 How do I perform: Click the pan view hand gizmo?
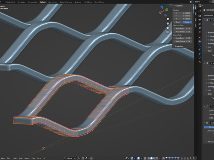click(168, 24)
